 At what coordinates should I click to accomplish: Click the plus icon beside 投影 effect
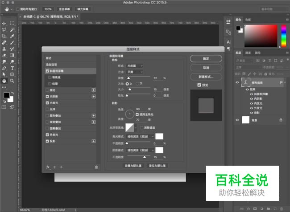[94, 141]
